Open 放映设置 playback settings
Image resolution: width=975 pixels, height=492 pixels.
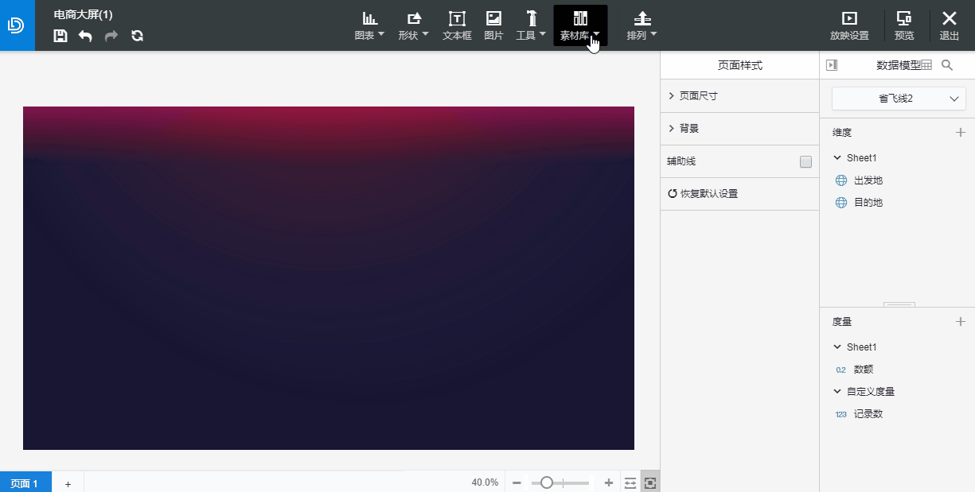click(x=849, y=25)
